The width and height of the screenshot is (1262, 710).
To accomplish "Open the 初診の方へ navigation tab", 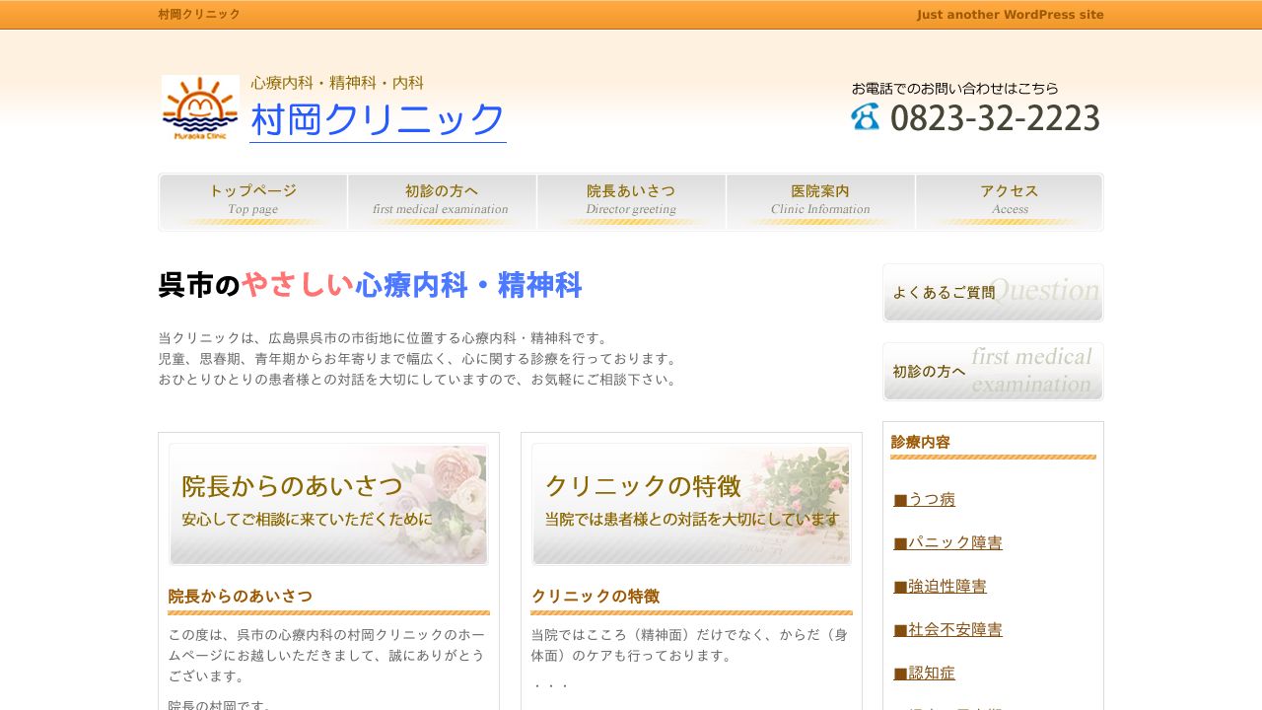I will point(442,202).
